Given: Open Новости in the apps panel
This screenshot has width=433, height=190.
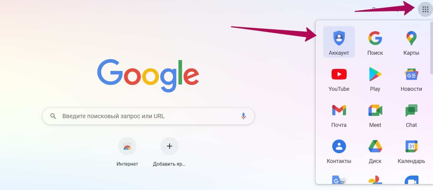Looking at the screenshot, I should pyautogui.click(x=411, y=78).
